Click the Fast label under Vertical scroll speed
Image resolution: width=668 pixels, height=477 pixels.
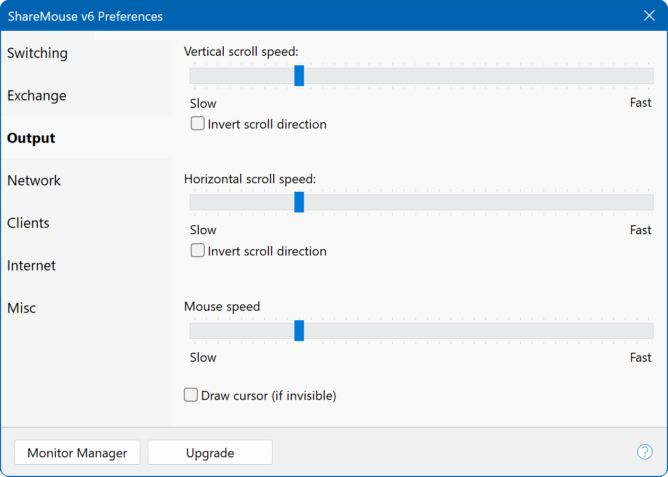click(640, 103)
